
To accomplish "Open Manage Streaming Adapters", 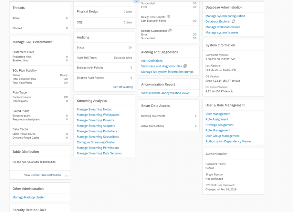I will coord(96,126).
